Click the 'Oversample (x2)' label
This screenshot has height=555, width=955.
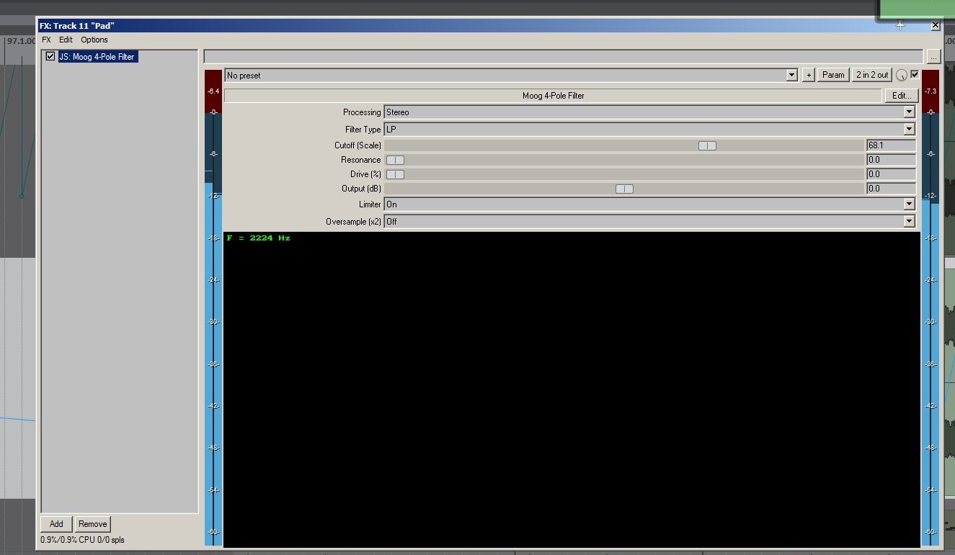(353, 222)
